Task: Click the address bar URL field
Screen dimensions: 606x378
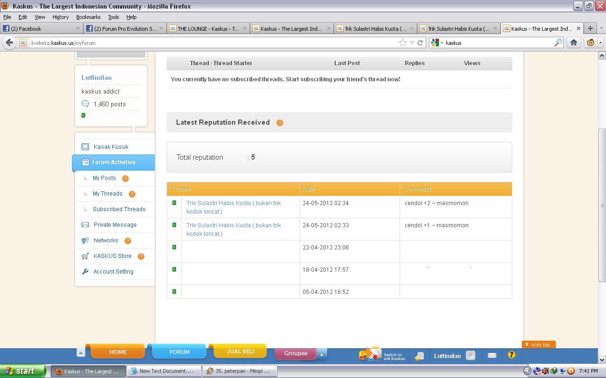Action: pyautogui.click(x=213, y=43)
